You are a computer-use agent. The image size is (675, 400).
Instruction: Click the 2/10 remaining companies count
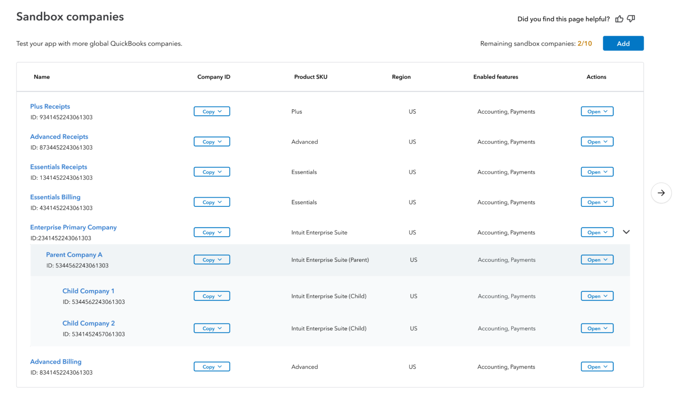coord(585,44)
